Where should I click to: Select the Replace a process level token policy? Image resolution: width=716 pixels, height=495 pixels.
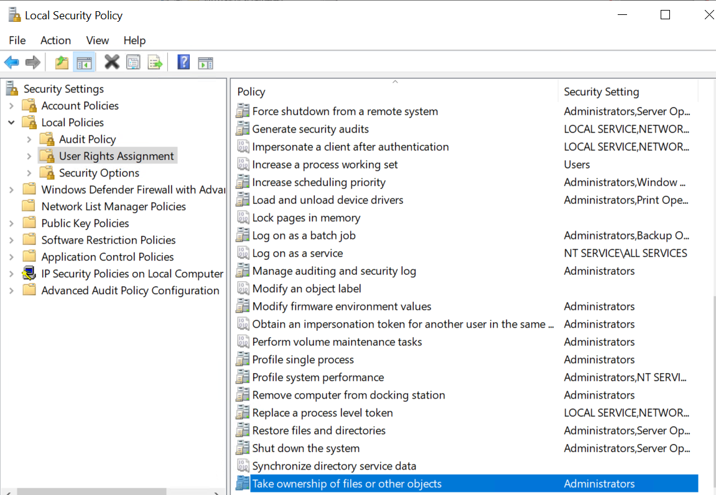[322, 413]
